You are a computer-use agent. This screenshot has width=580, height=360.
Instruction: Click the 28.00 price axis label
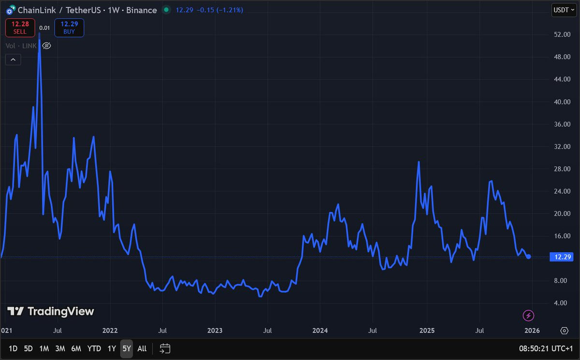(x=562, y=169)
